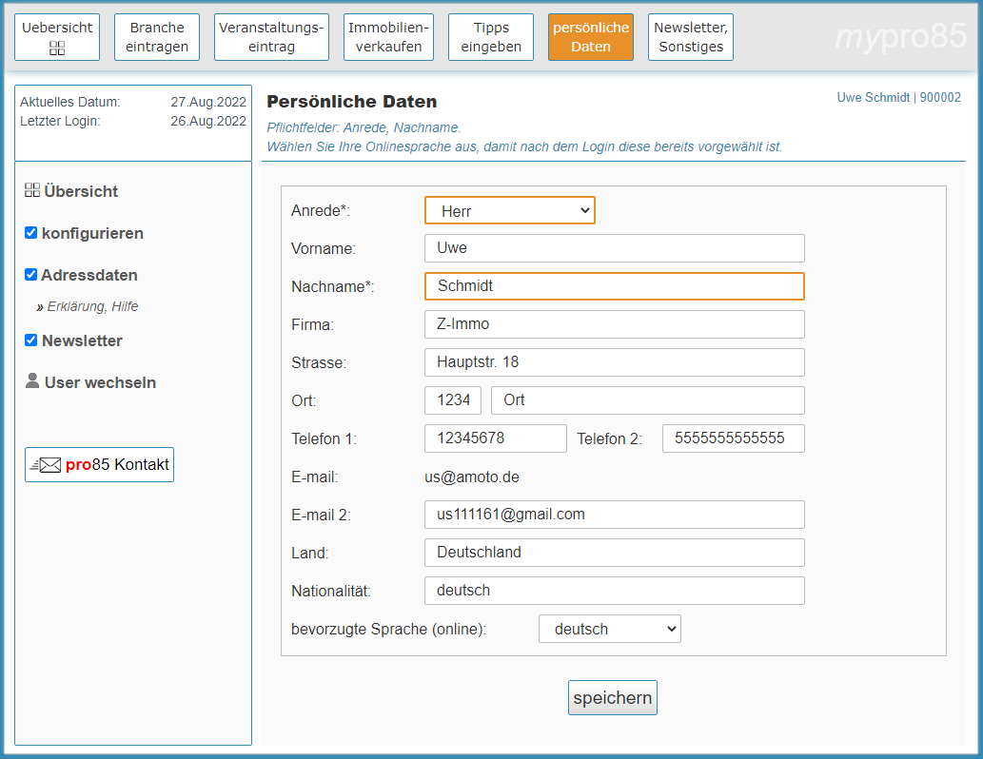Open the Branche eintragen tab
The height and width of the screenshot is (759, 983).
(x=157, y=37)
